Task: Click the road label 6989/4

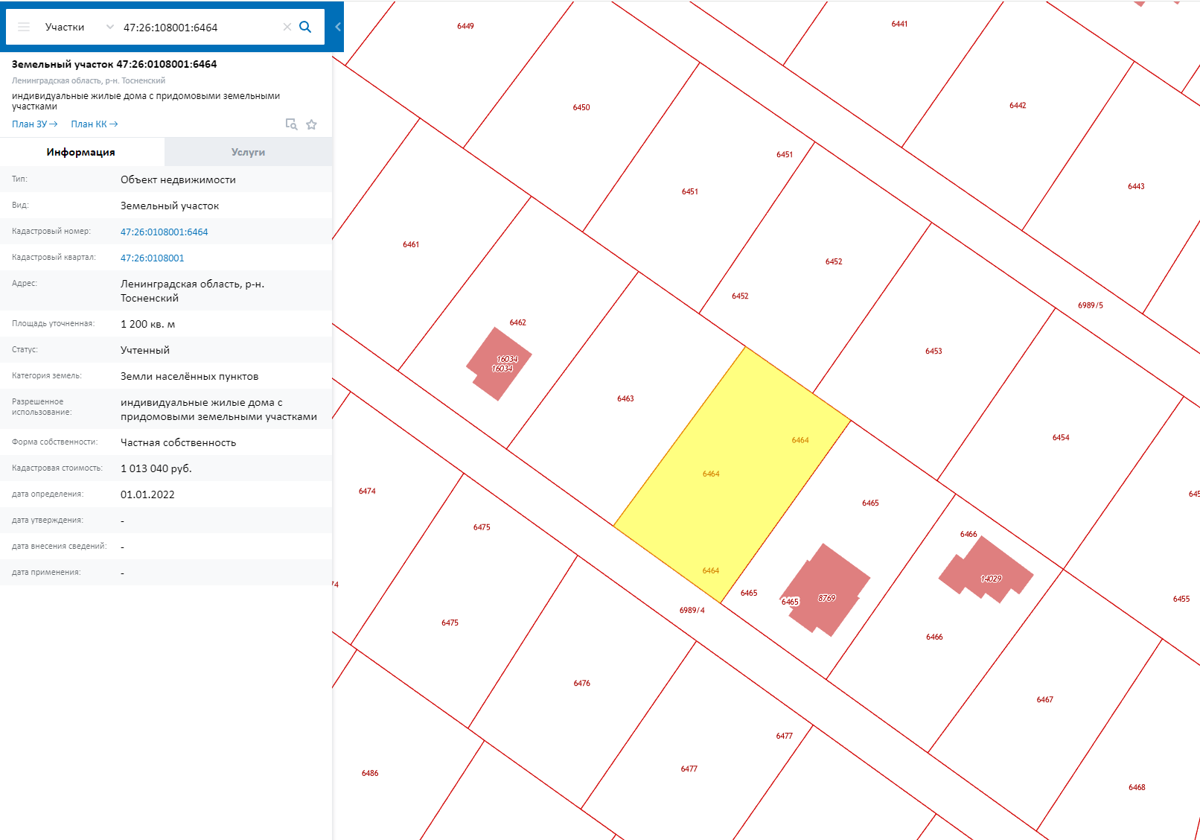Action: click(x=692, y=610)
